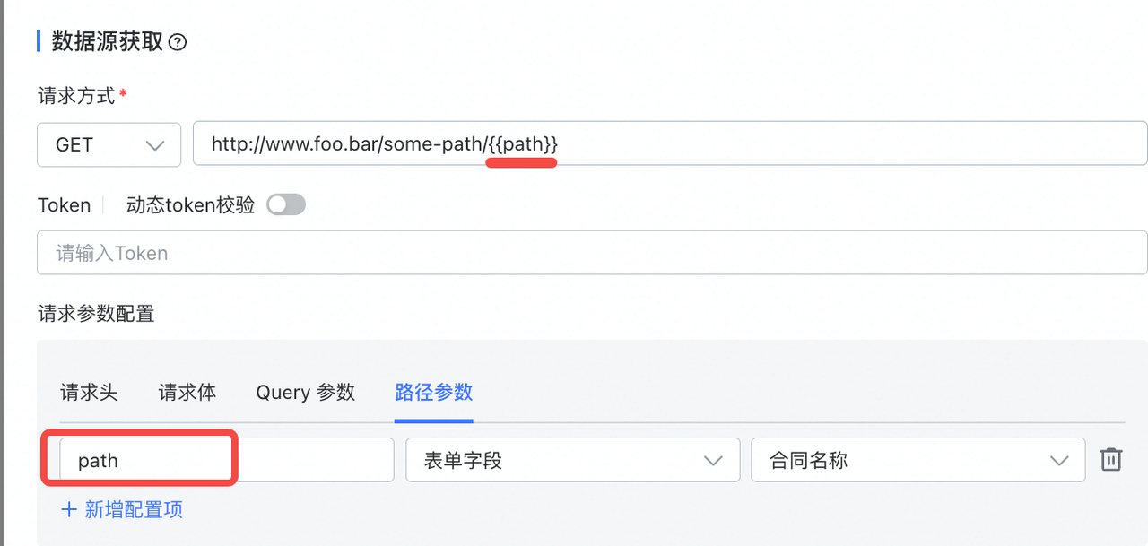Screen dimensions: 1148x546
Task: Select the 路径参数 tab
Action: pos(433,392)
